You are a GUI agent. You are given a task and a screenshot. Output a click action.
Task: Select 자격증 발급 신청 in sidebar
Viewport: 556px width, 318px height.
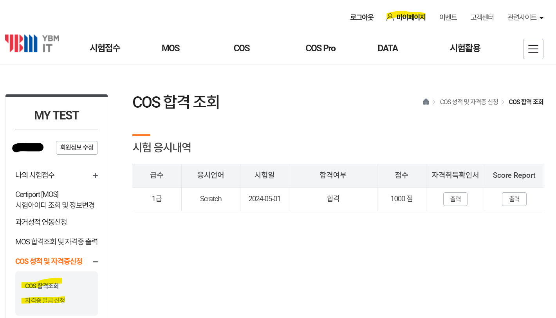click(x=45, y=300)
